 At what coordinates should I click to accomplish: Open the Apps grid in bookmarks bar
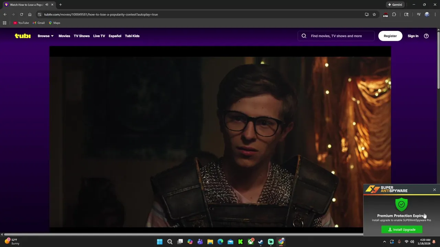(x=4, y=23)
